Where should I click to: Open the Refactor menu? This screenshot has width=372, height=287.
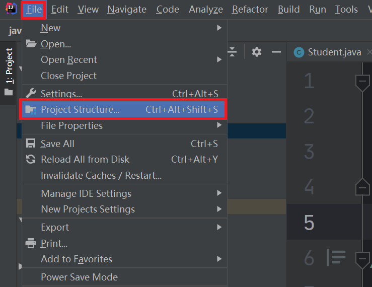pos(250,9)
